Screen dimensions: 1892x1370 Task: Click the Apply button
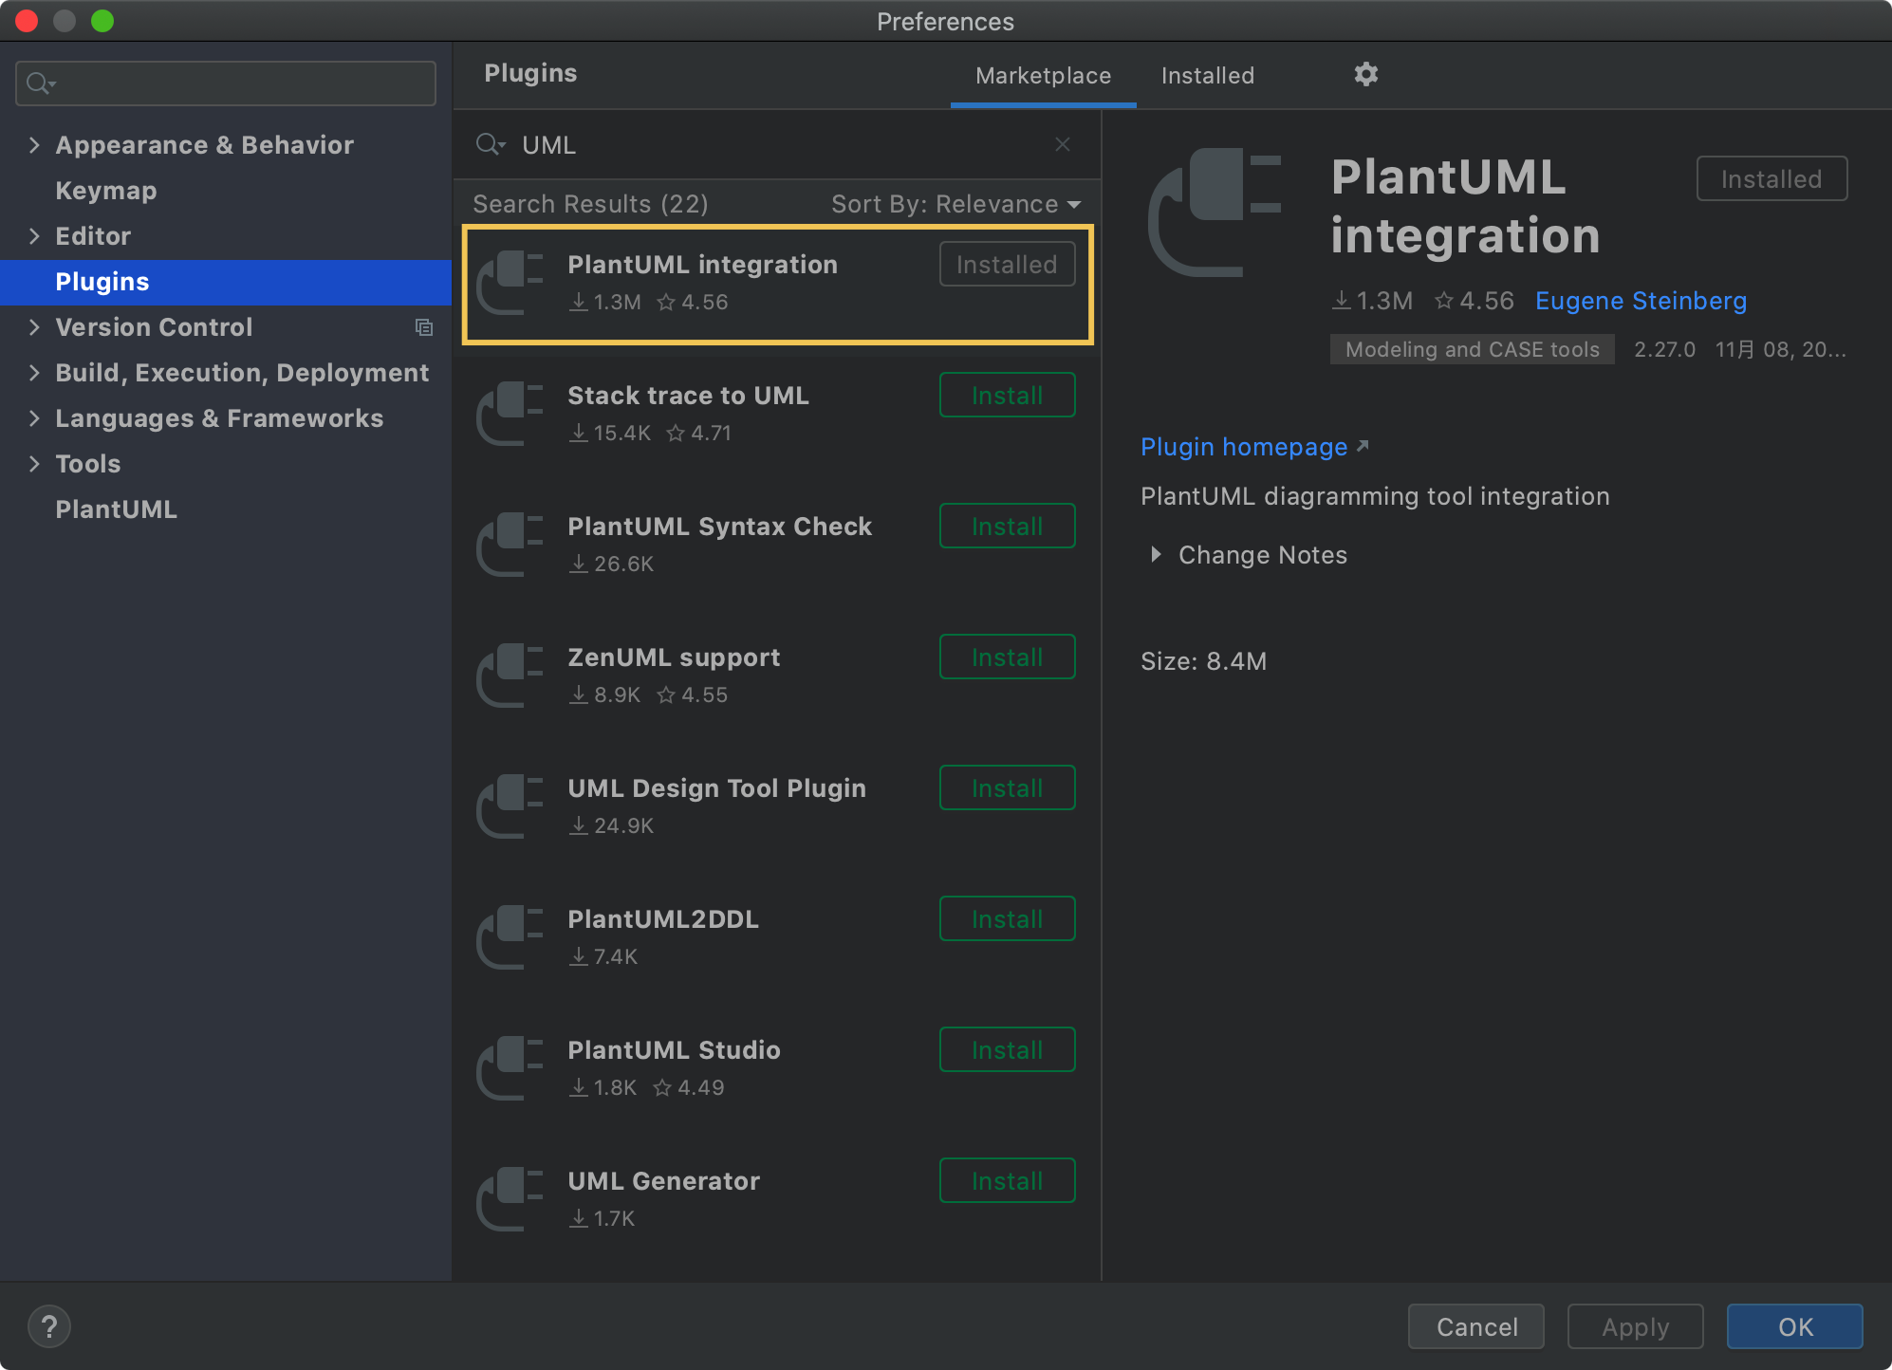1635,1326
